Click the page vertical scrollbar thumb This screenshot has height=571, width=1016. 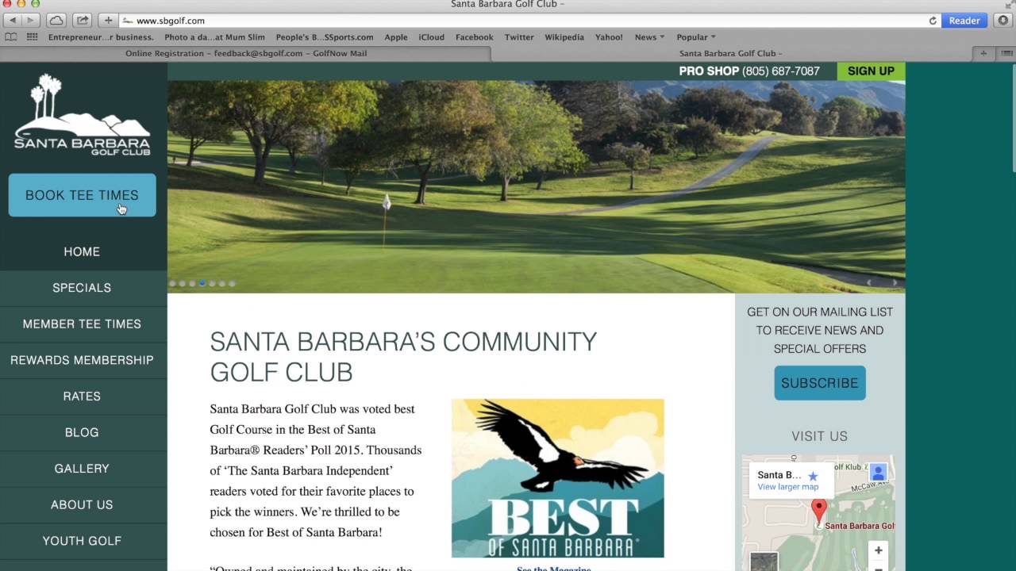click(1013, 119)
